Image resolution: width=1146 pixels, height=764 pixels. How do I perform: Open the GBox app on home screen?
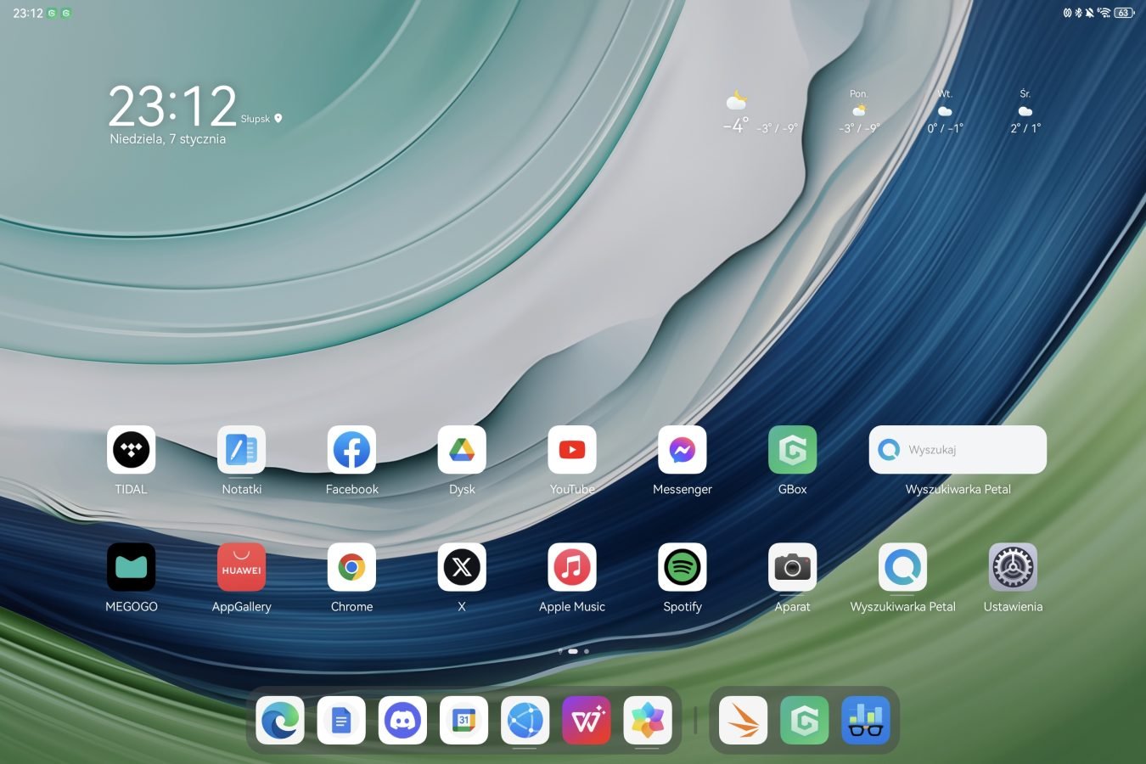pos(792,450)
